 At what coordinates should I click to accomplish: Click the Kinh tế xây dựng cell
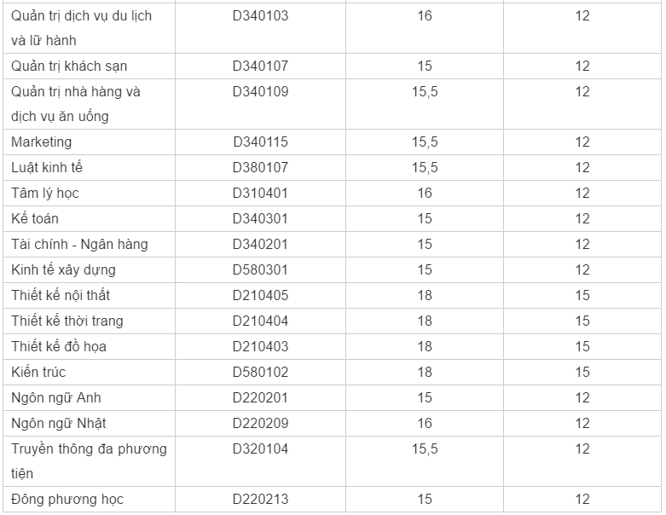[63, 270]
